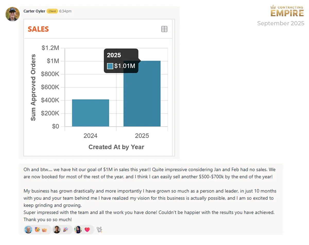Image resolution: width=309 pixels, height=245 pixels.
Task: Click the yellow Client badge
Action: 52,11
